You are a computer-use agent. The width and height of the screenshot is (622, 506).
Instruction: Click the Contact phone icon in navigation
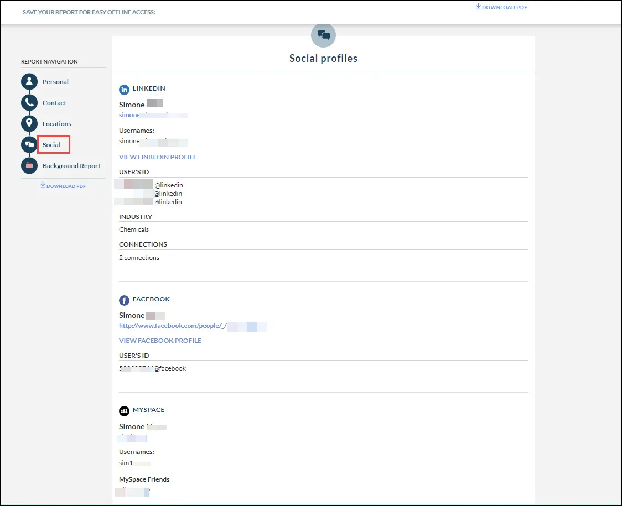coord(29,102)
